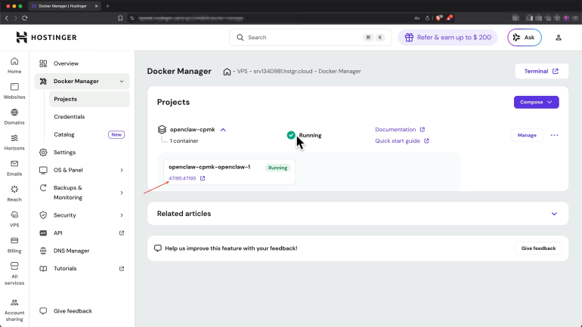Open the Emails icon in sidebar
This screenshot has height=327, width=582.
pyautogui.click(x=14, y=165)
